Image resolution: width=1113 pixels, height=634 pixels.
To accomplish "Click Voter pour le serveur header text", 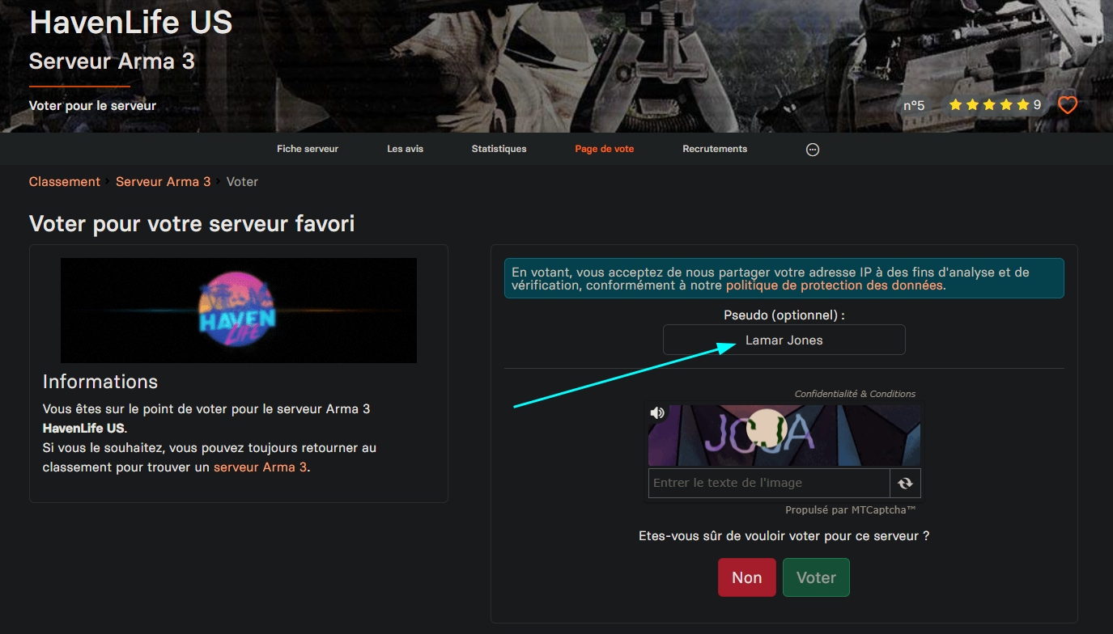I will tap(92, 106).
